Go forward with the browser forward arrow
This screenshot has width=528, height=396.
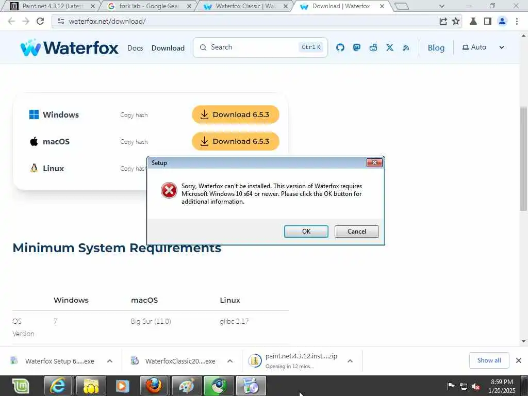[26, 21]
